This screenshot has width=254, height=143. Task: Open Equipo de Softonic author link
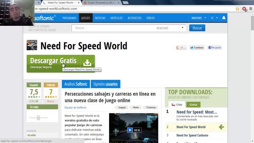[x=75, y=108]
